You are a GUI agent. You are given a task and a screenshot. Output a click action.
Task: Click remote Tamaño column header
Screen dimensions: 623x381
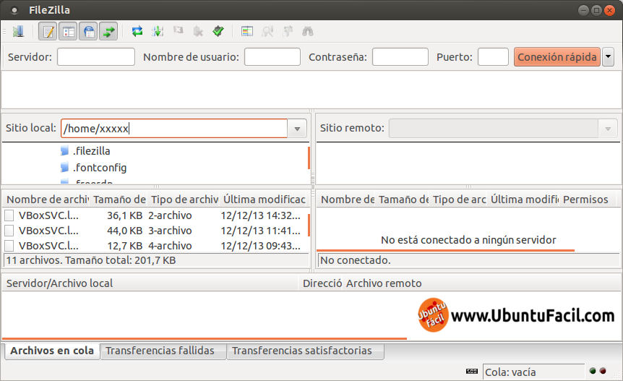[x=403, y=200]
